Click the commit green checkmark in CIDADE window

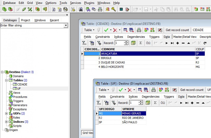point(106,30)
